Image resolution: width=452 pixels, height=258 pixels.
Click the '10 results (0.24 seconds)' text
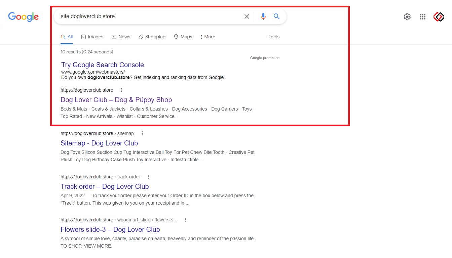tap(87, 52)
